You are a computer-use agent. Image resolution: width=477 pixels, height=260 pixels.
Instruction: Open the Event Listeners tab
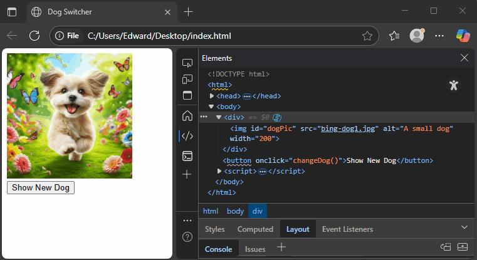[347, 229]
